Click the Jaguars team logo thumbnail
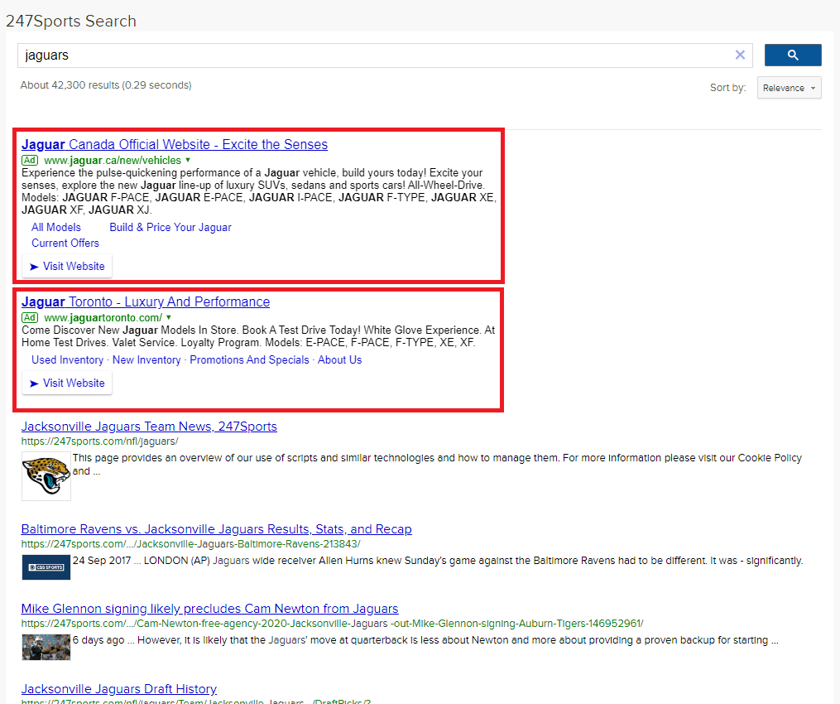The width and height of the screenshot is (840, 704). coord(46,476)
